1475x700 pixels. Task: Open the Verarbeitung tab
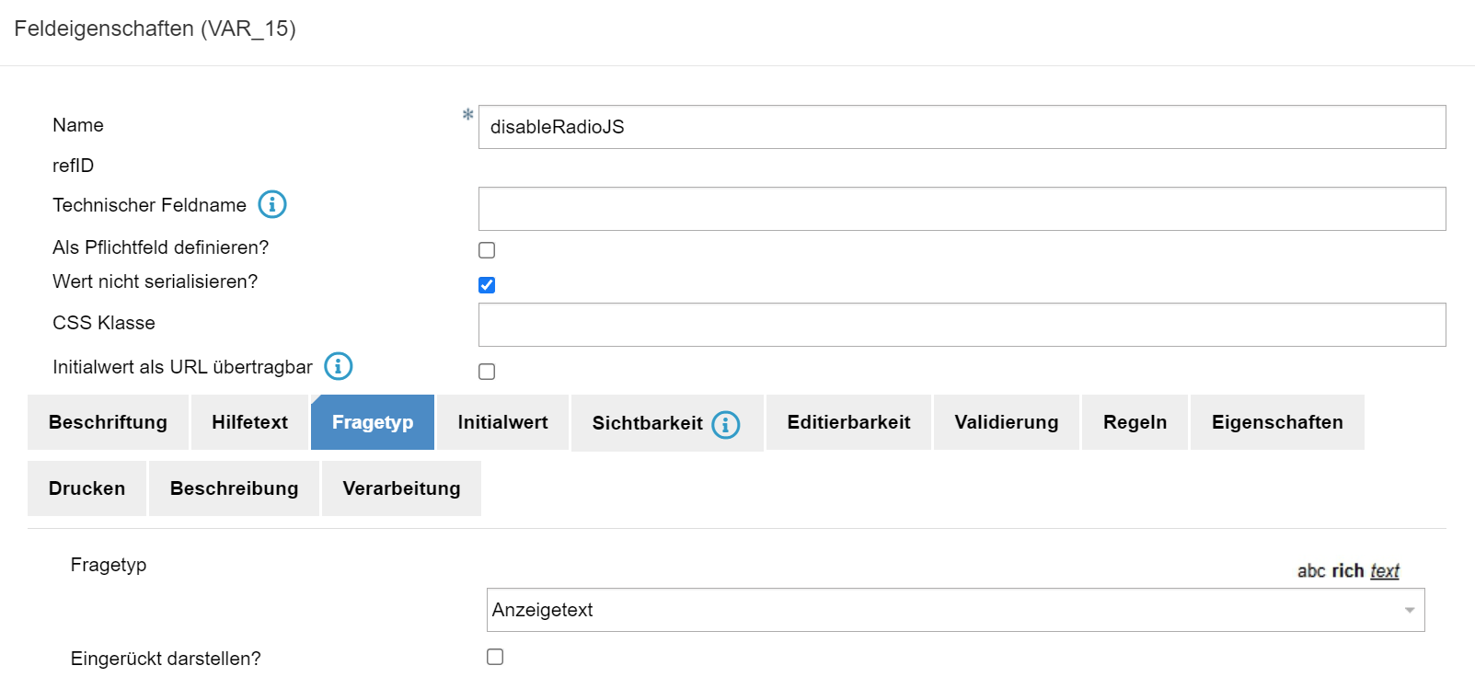click(x=401, y=488)
